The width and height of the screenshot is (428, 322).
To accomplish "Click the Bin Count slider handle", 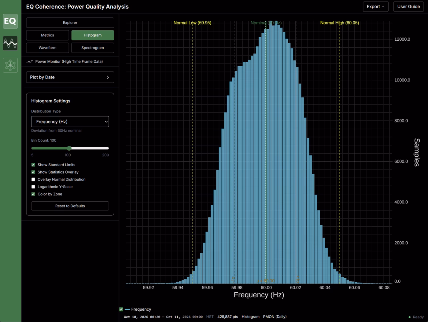I will coord(69,148).
